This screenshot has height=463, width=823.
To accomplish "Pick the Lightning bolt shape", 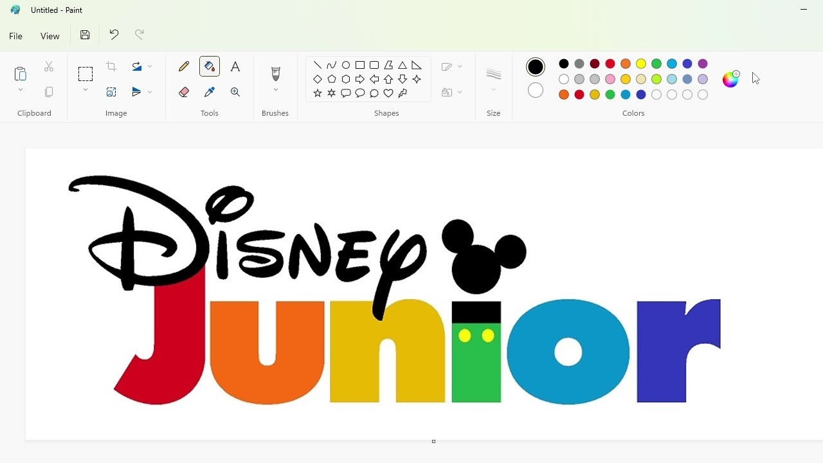I will pyautogui.click(x=402, y=93).
